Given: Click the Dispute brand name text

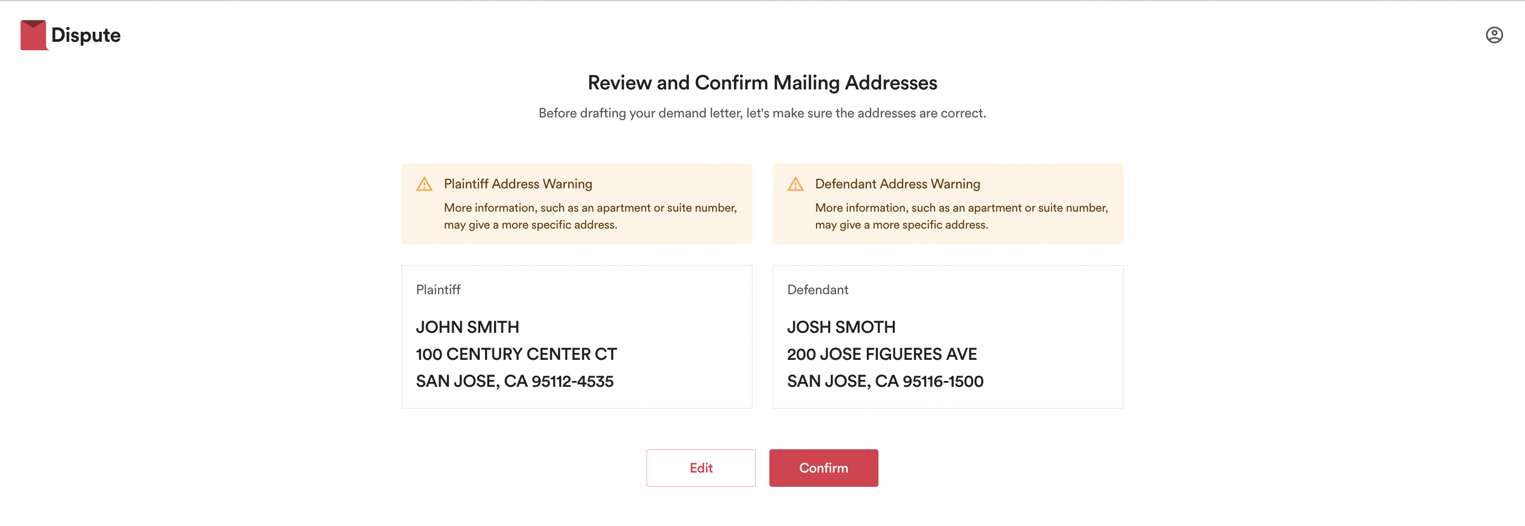Looking at the screenshot, I should (86, 35).
